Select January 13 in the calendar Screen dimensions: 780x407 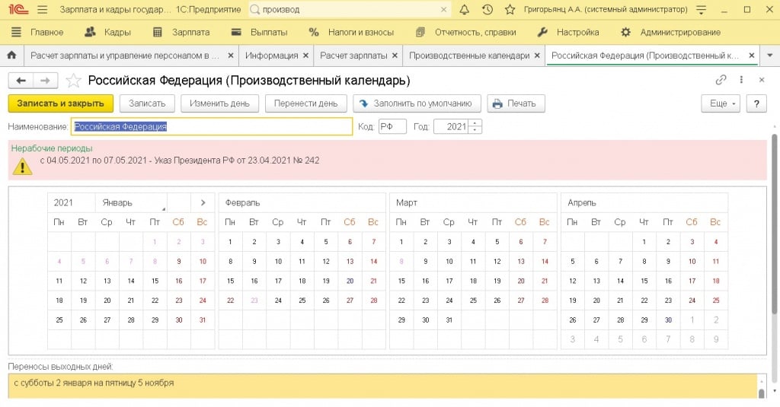107,281
